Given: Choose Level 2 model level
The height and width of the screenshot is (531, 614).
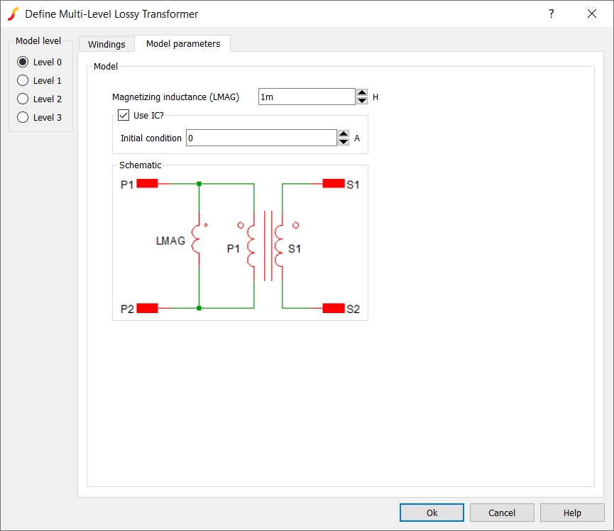Looking at the screenshot, I should 23,99.
